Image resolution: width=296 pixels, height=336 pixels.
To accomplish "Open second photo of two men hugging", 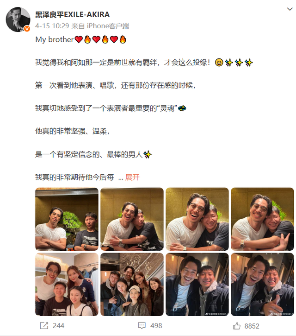I will [x=132, y=219].
